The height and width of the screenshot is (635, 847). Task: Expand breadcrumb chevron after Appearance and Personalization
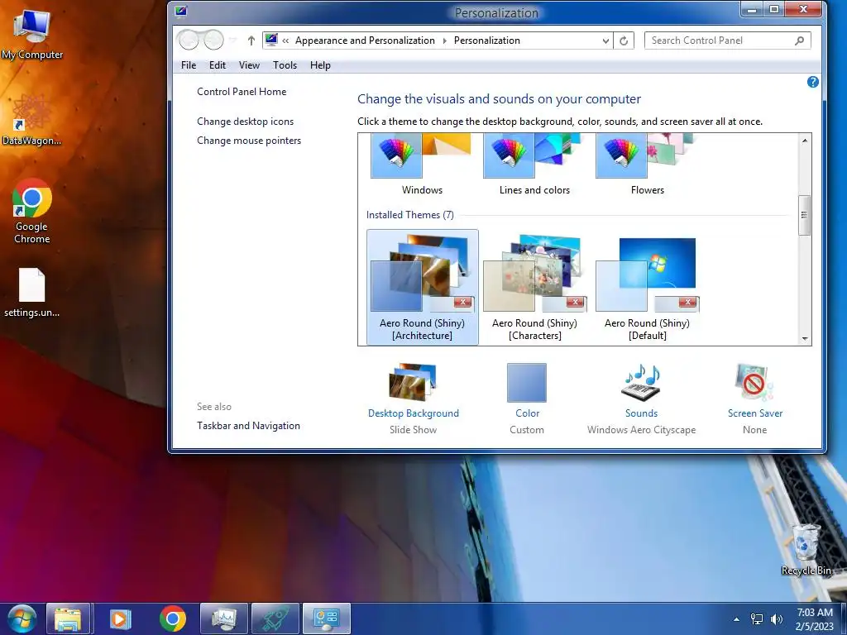click(444, 41)
